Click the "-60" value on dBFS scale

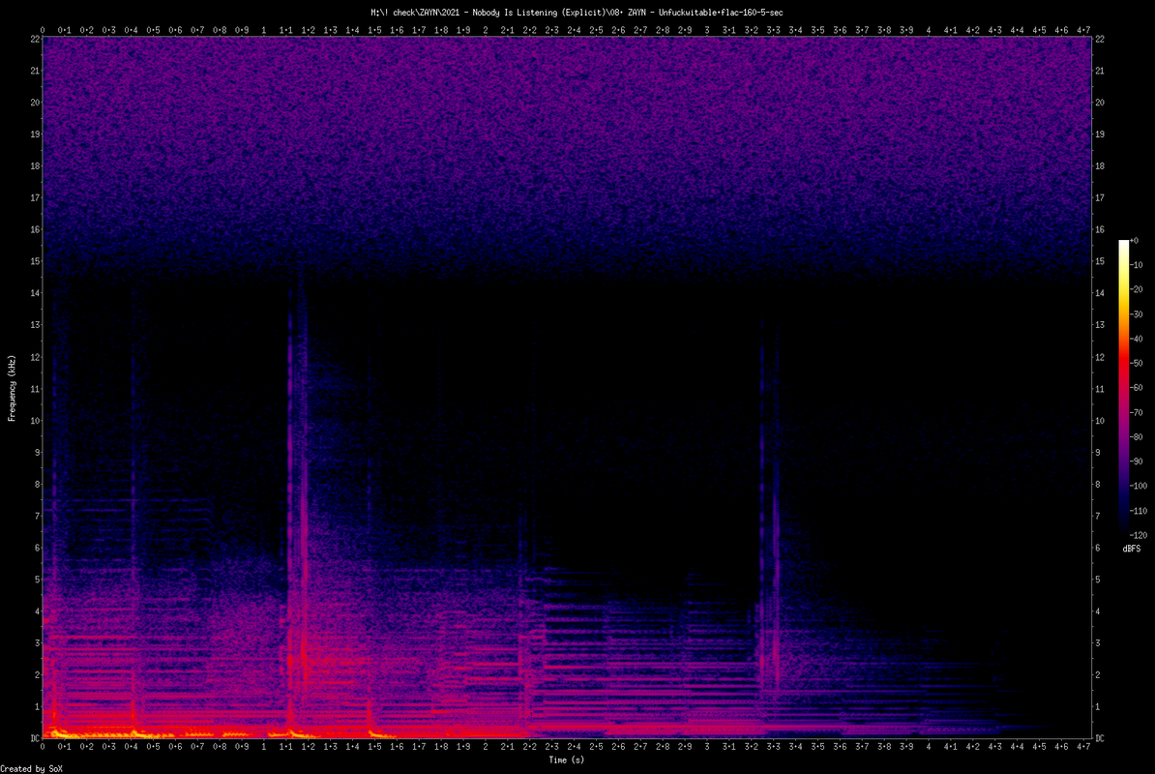1136,388
